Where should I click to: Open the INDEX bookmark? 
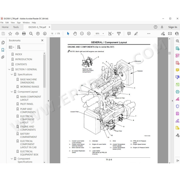tap(19, 54)
